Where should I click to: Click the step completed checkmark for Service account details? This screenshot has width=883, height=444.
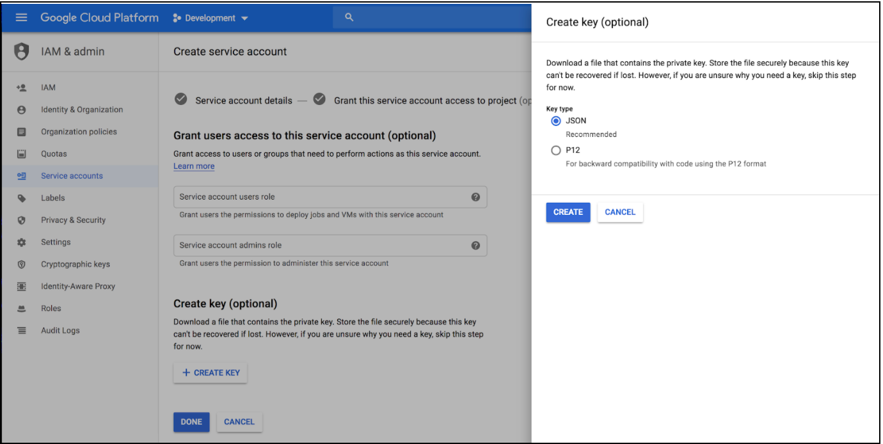point(180,100)
